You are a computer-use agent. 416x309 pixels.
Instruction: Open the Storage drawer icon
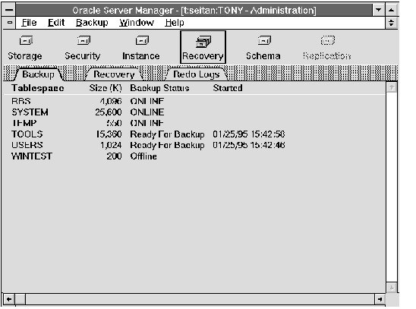click(26, 41)
